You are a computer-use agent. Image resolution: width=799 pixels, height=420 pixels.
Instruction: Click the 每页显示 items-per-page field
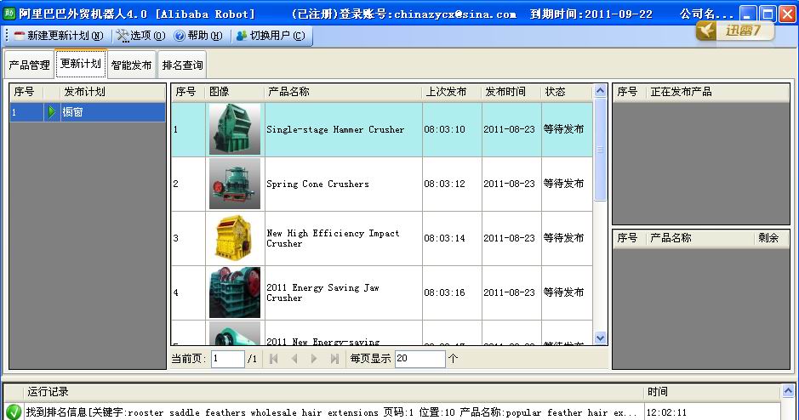pos(419,359)
